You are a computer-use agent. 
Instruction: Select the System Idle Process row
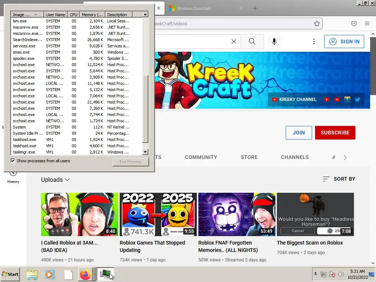pos(77,133)
